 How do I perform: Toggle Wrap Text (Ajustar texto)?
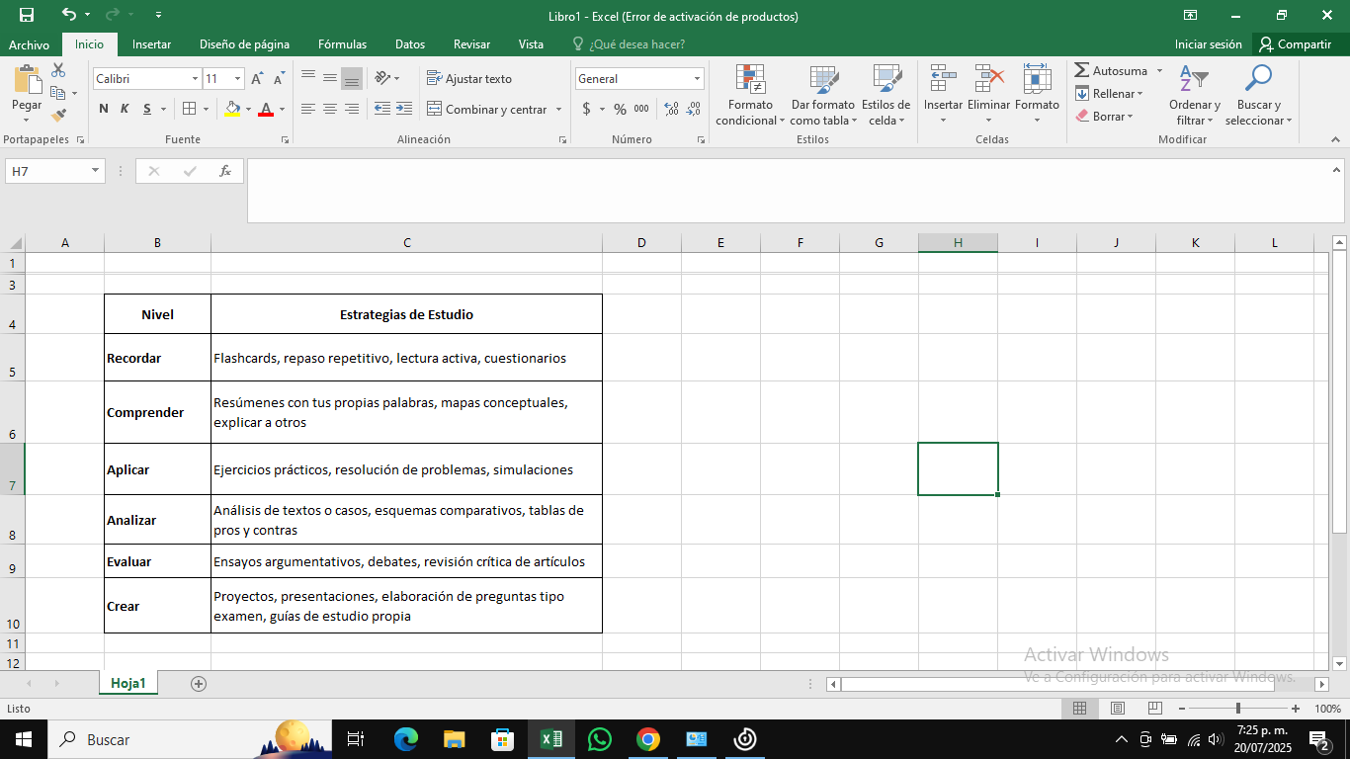pos(469,79)
